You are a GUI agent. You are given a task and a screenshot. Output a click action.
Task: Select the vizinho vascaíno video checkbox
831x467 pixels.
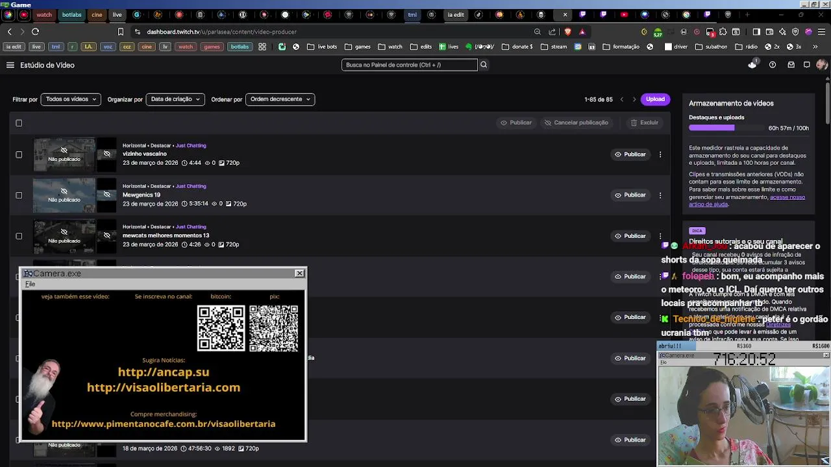tap(19, 154)
